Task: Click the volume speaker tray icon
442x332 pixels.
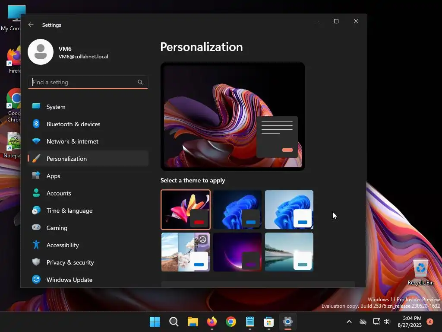Action: 387,322
